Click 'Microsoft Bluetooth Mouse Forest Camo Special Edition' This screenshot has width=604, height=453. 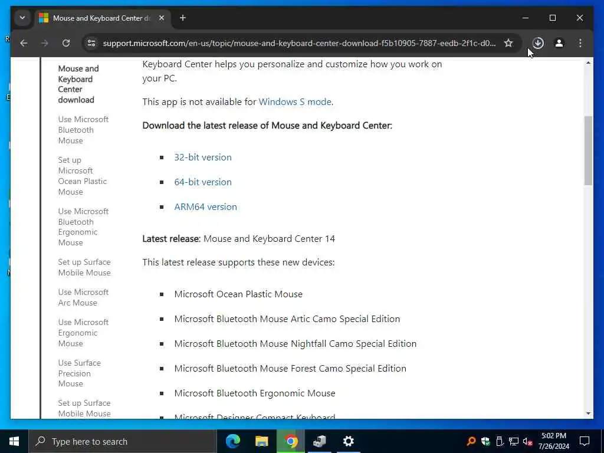290,369
